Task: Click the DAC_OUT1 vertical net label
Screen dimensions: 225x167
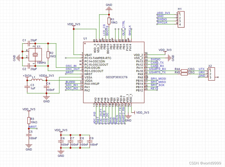Action: (x=101, y=116)
